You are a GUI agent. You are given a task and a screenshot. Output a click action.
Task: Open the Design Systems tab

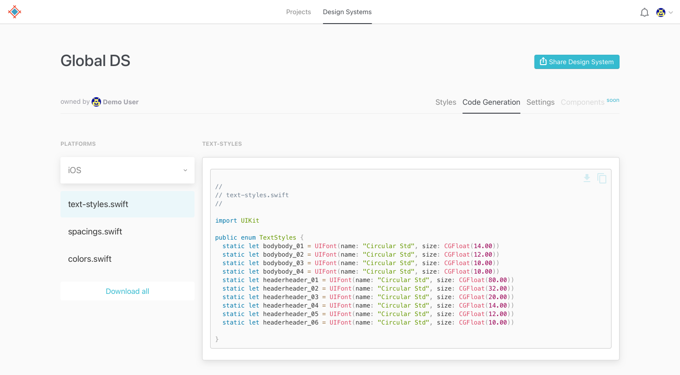pos(347,12)
